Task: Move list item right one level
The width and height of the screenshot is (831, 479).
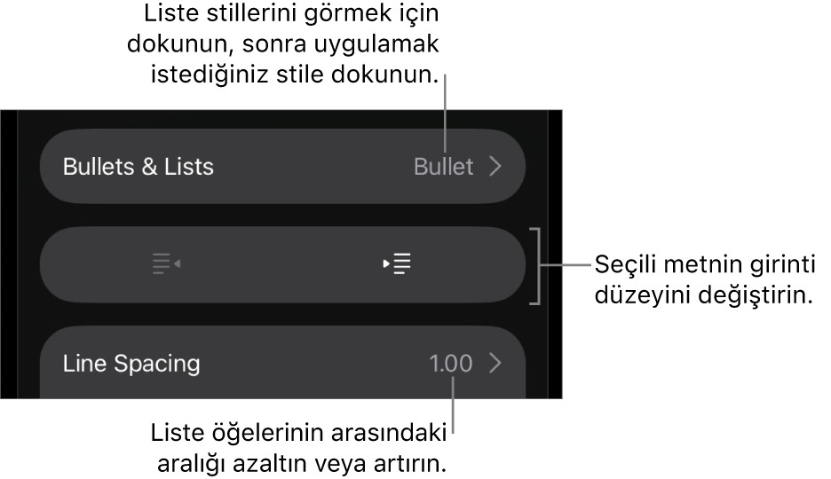Action: point(397,264)
